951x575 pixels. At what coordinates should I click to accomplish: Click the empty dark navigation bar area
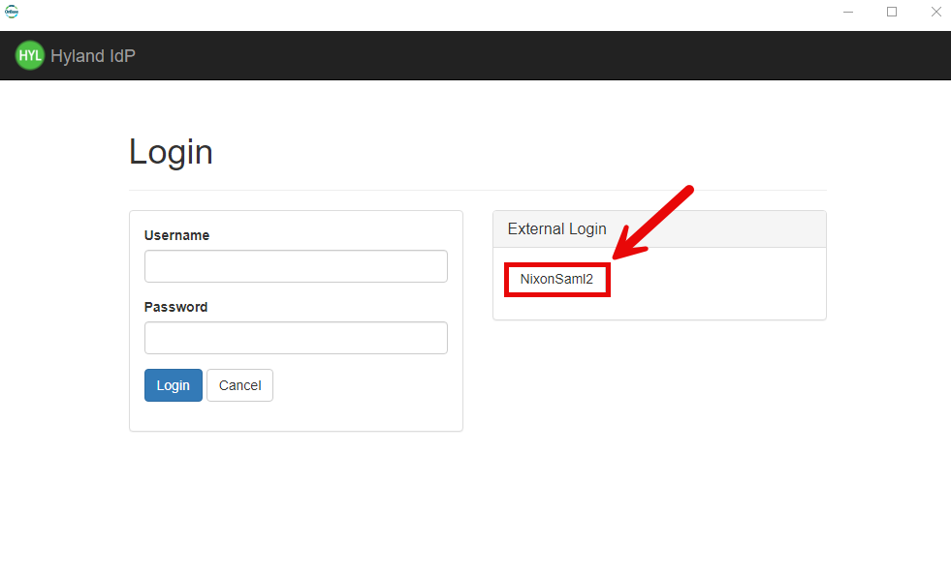point(533,55)
